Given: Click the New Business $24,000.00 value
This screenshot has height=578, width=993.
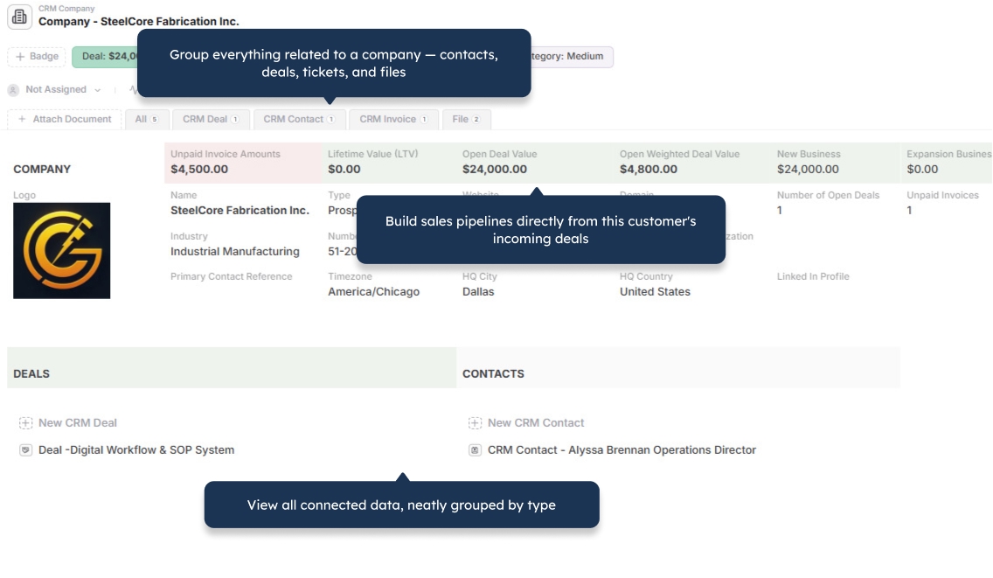Looking at the screenshot, I should pyautogui.click(x=808, y=170).
